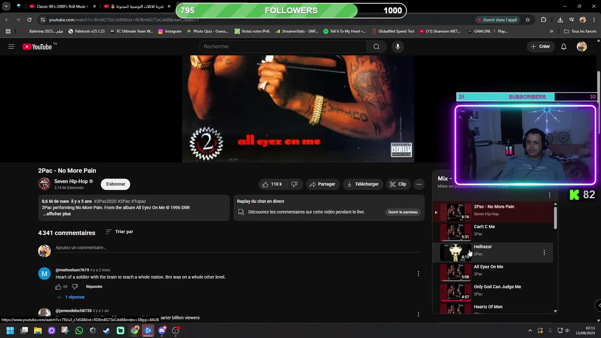The height and width of the screenshot is (338, 601).
Task: Open the Tell It To My Heart bookmark
Action: coord(344,31)
